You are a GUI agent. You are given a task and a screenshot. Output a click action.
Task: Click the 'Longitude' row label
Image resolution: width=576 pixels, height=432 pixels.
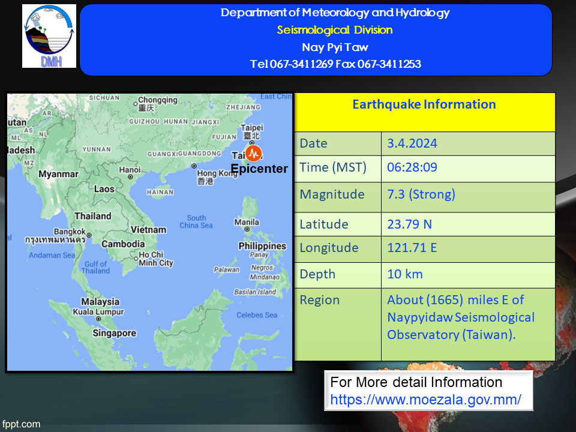[329, 248]
